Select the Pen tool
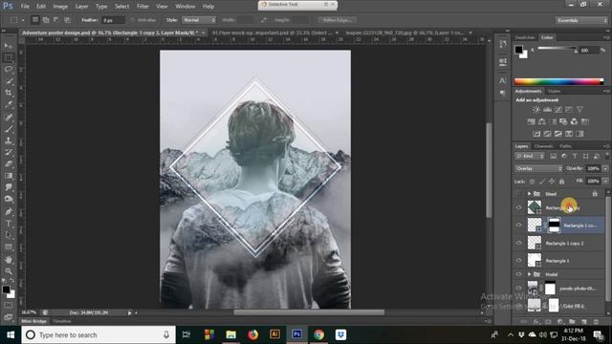The width and height of the screenshot is (612, 344). click(9, 211)
